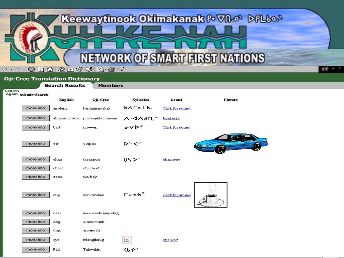Click the Oji-Cree word mishgiishig
This screenshot has height=258, width=344.
[x=94, y=240]
